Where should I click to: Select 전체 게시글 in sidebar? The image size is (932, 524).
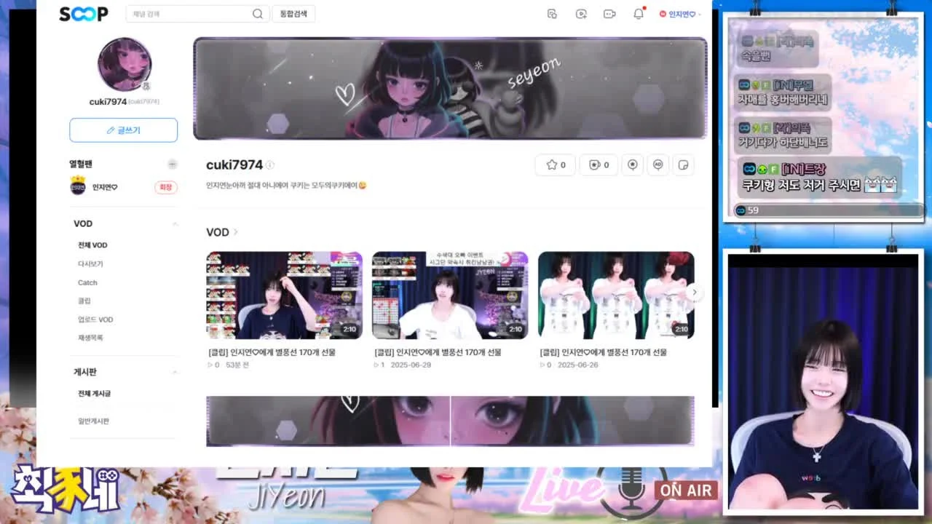(94, 394)
